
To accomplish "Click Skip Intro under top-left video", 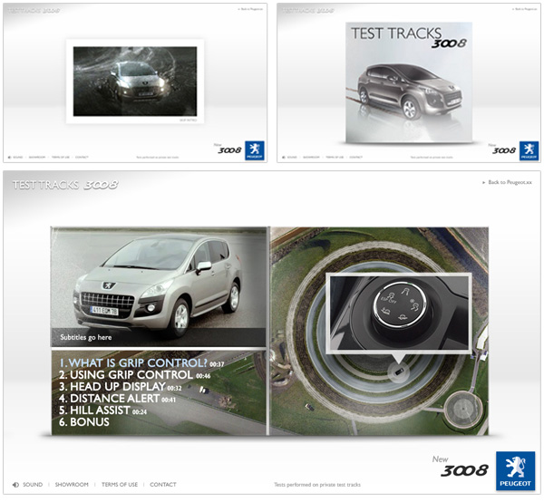I will tap(188, 120).
